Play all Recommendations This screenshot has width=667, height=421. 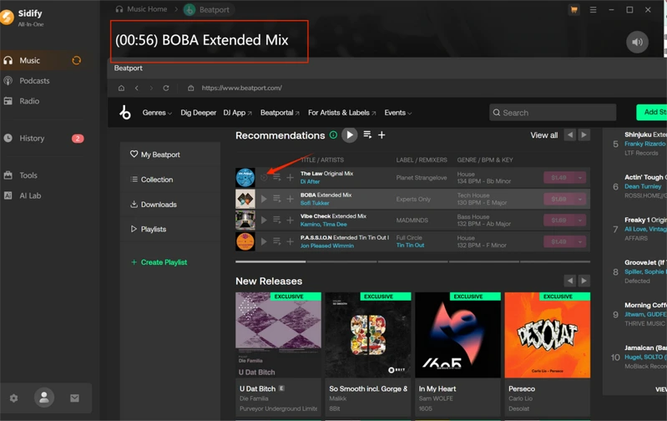tap(349, 135)
